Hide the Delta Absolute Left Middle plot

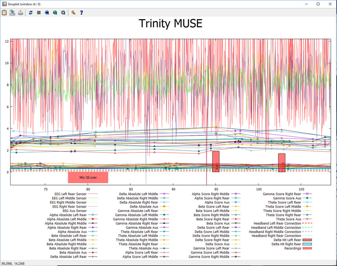click(138, 194)
